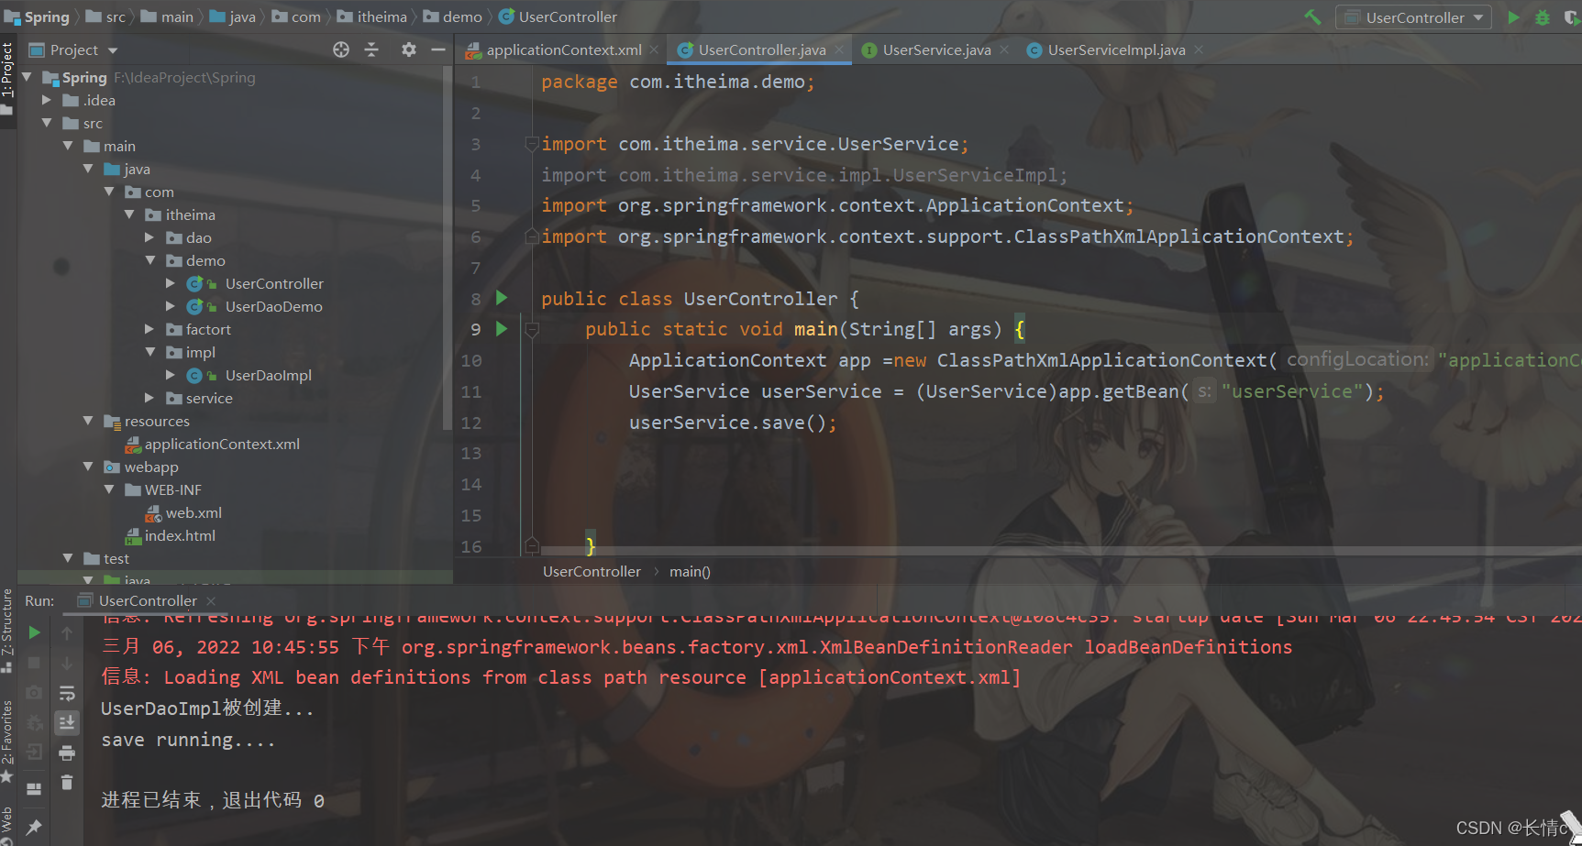Select the resources folder in project tree
This screenshot has height=846, width=1582.
[157, 421]
